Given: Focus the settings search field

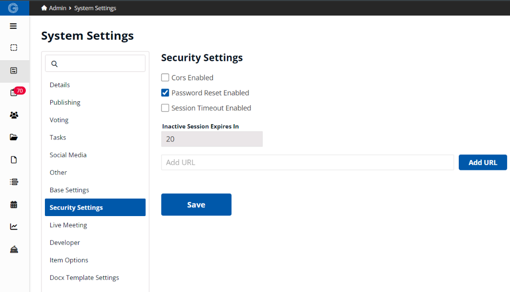Looking at the screenshot, I should click(95, 64).
